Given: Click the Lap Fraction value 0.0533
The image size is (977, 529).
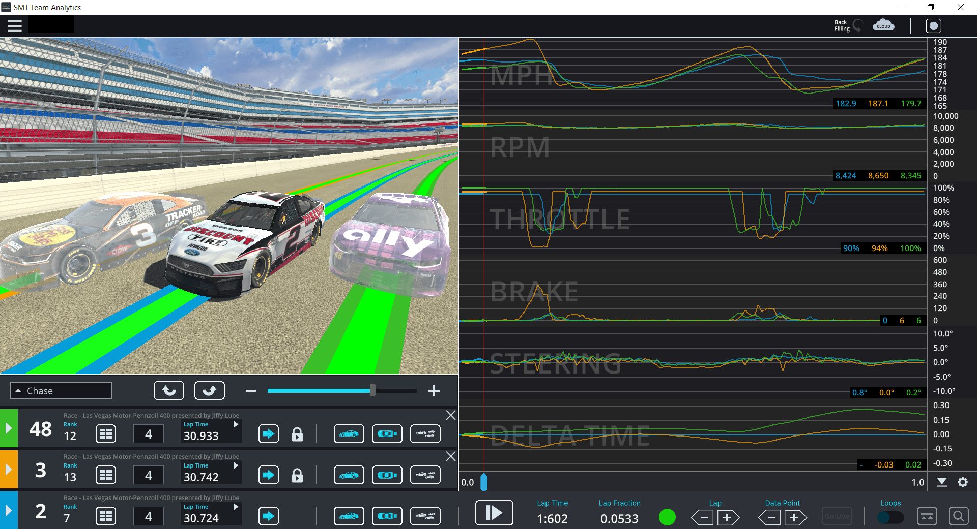Looking at the screenshot, I should tap(619, 519).
